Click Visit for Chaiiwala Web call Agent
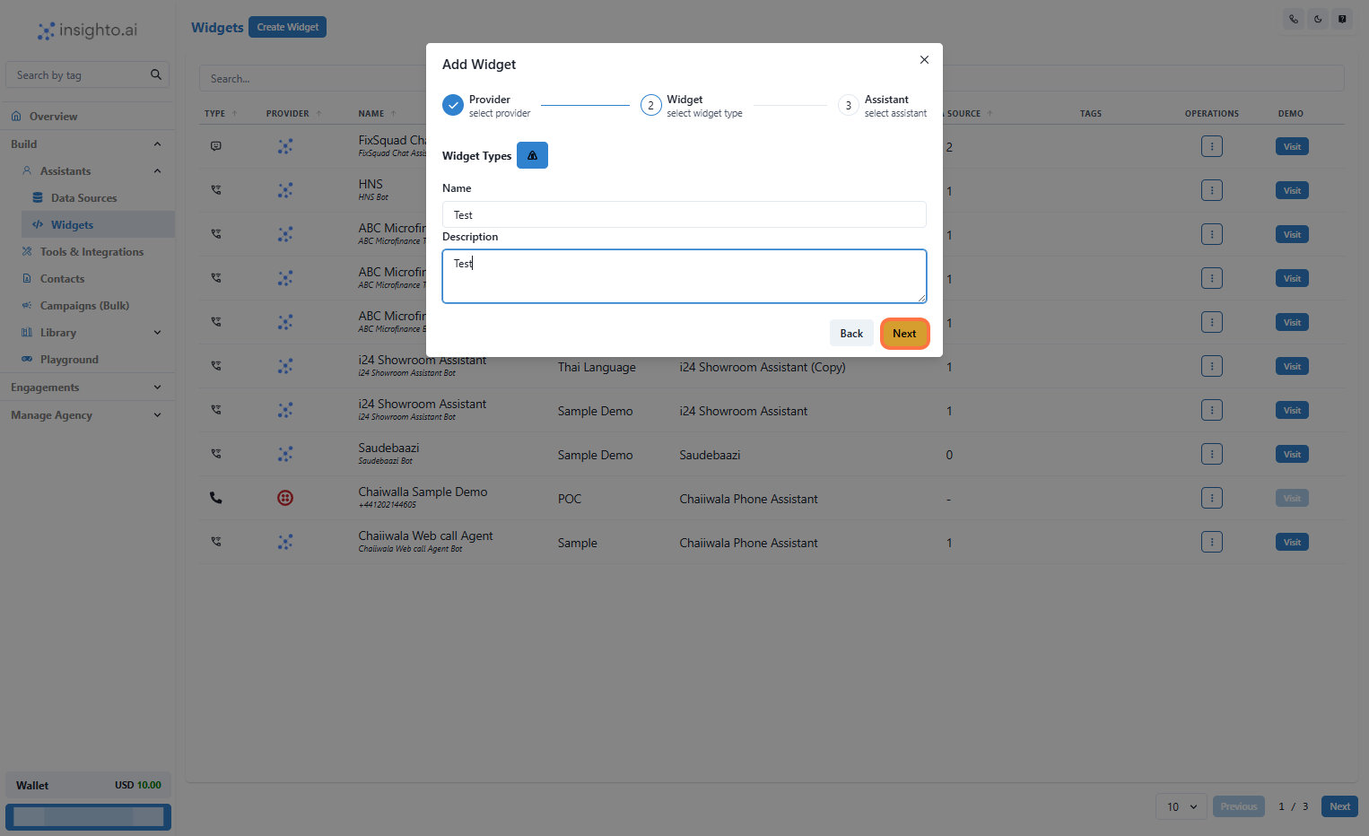The height and width of the screenshot is (836, 1369). tap(1292, 542)
